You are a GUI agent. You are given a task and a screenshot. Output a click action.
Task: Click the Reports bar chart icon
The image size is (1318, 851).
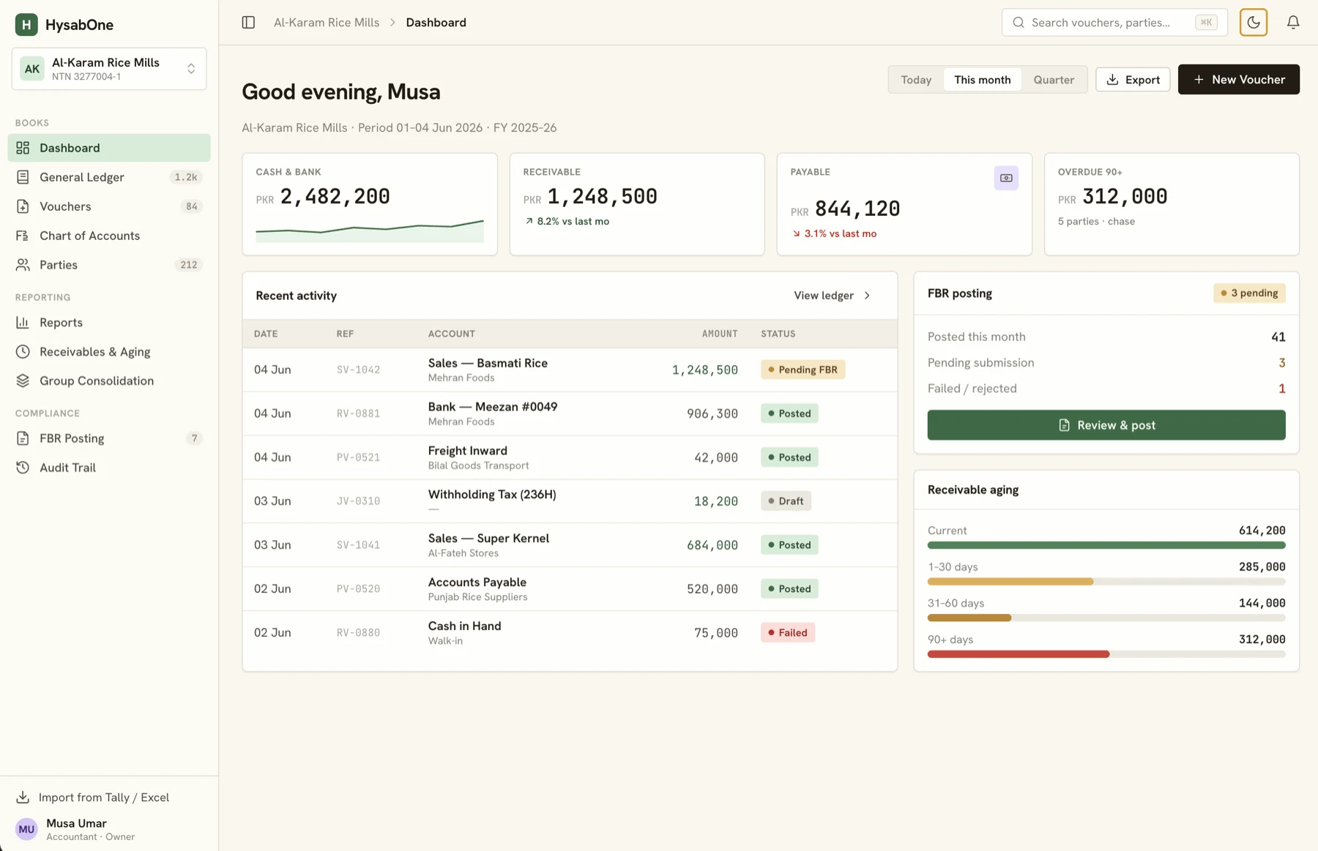(x=23, y=323)
